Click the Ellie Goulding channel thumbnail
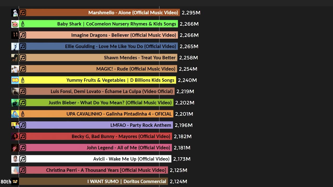This screenshot has height=187, width=333. [15, 46]
